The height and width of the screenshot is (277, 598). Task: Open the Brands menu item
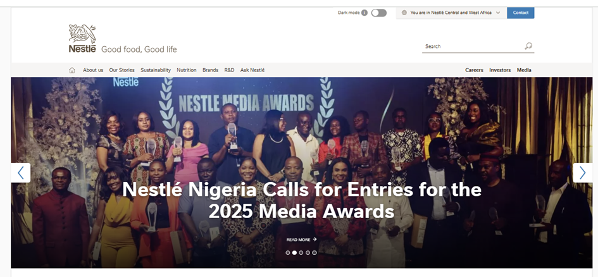[210, 70]
